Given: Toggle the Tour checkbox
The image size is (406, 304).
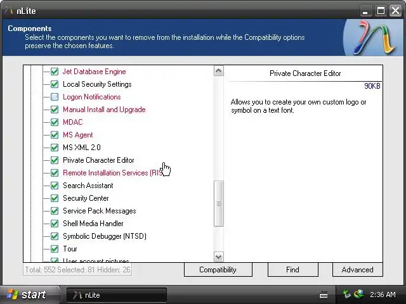Looking at the screenshot, I should pos(55,249).
